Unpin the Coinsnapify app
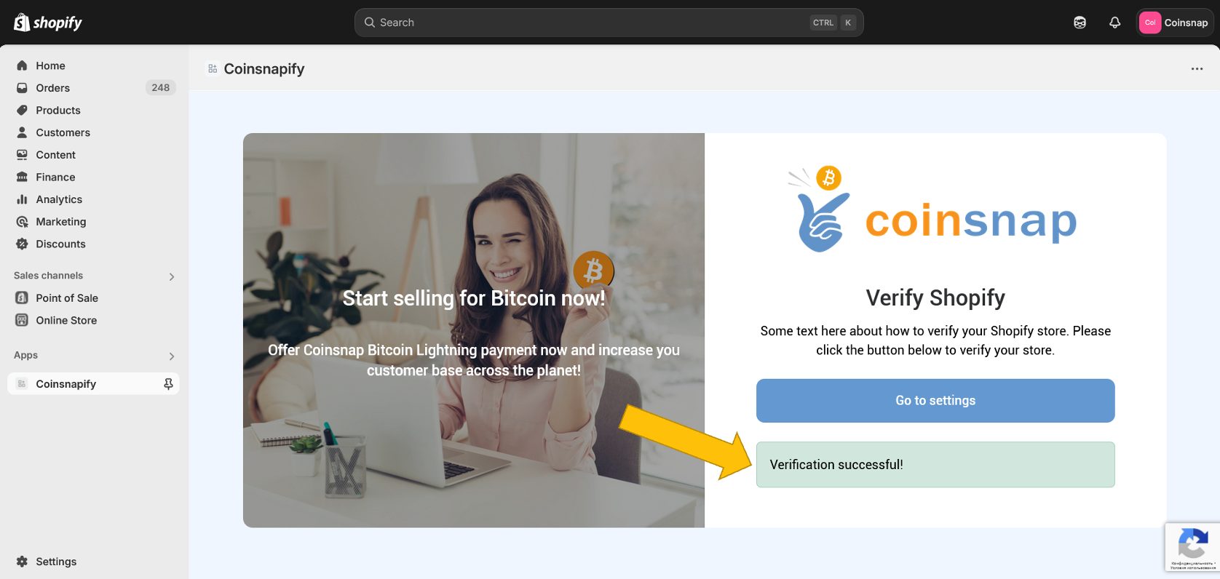The image size is (1220, 579). [168, 384]
